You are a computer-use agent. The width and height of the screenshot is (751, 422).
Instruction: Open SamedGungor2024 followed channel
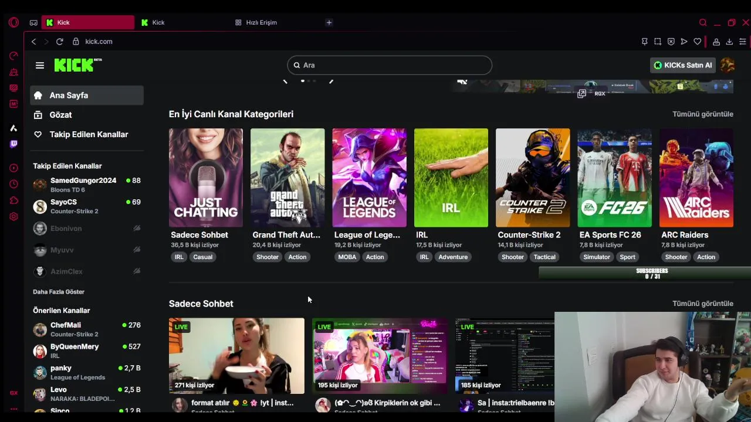tap(87, 185)
